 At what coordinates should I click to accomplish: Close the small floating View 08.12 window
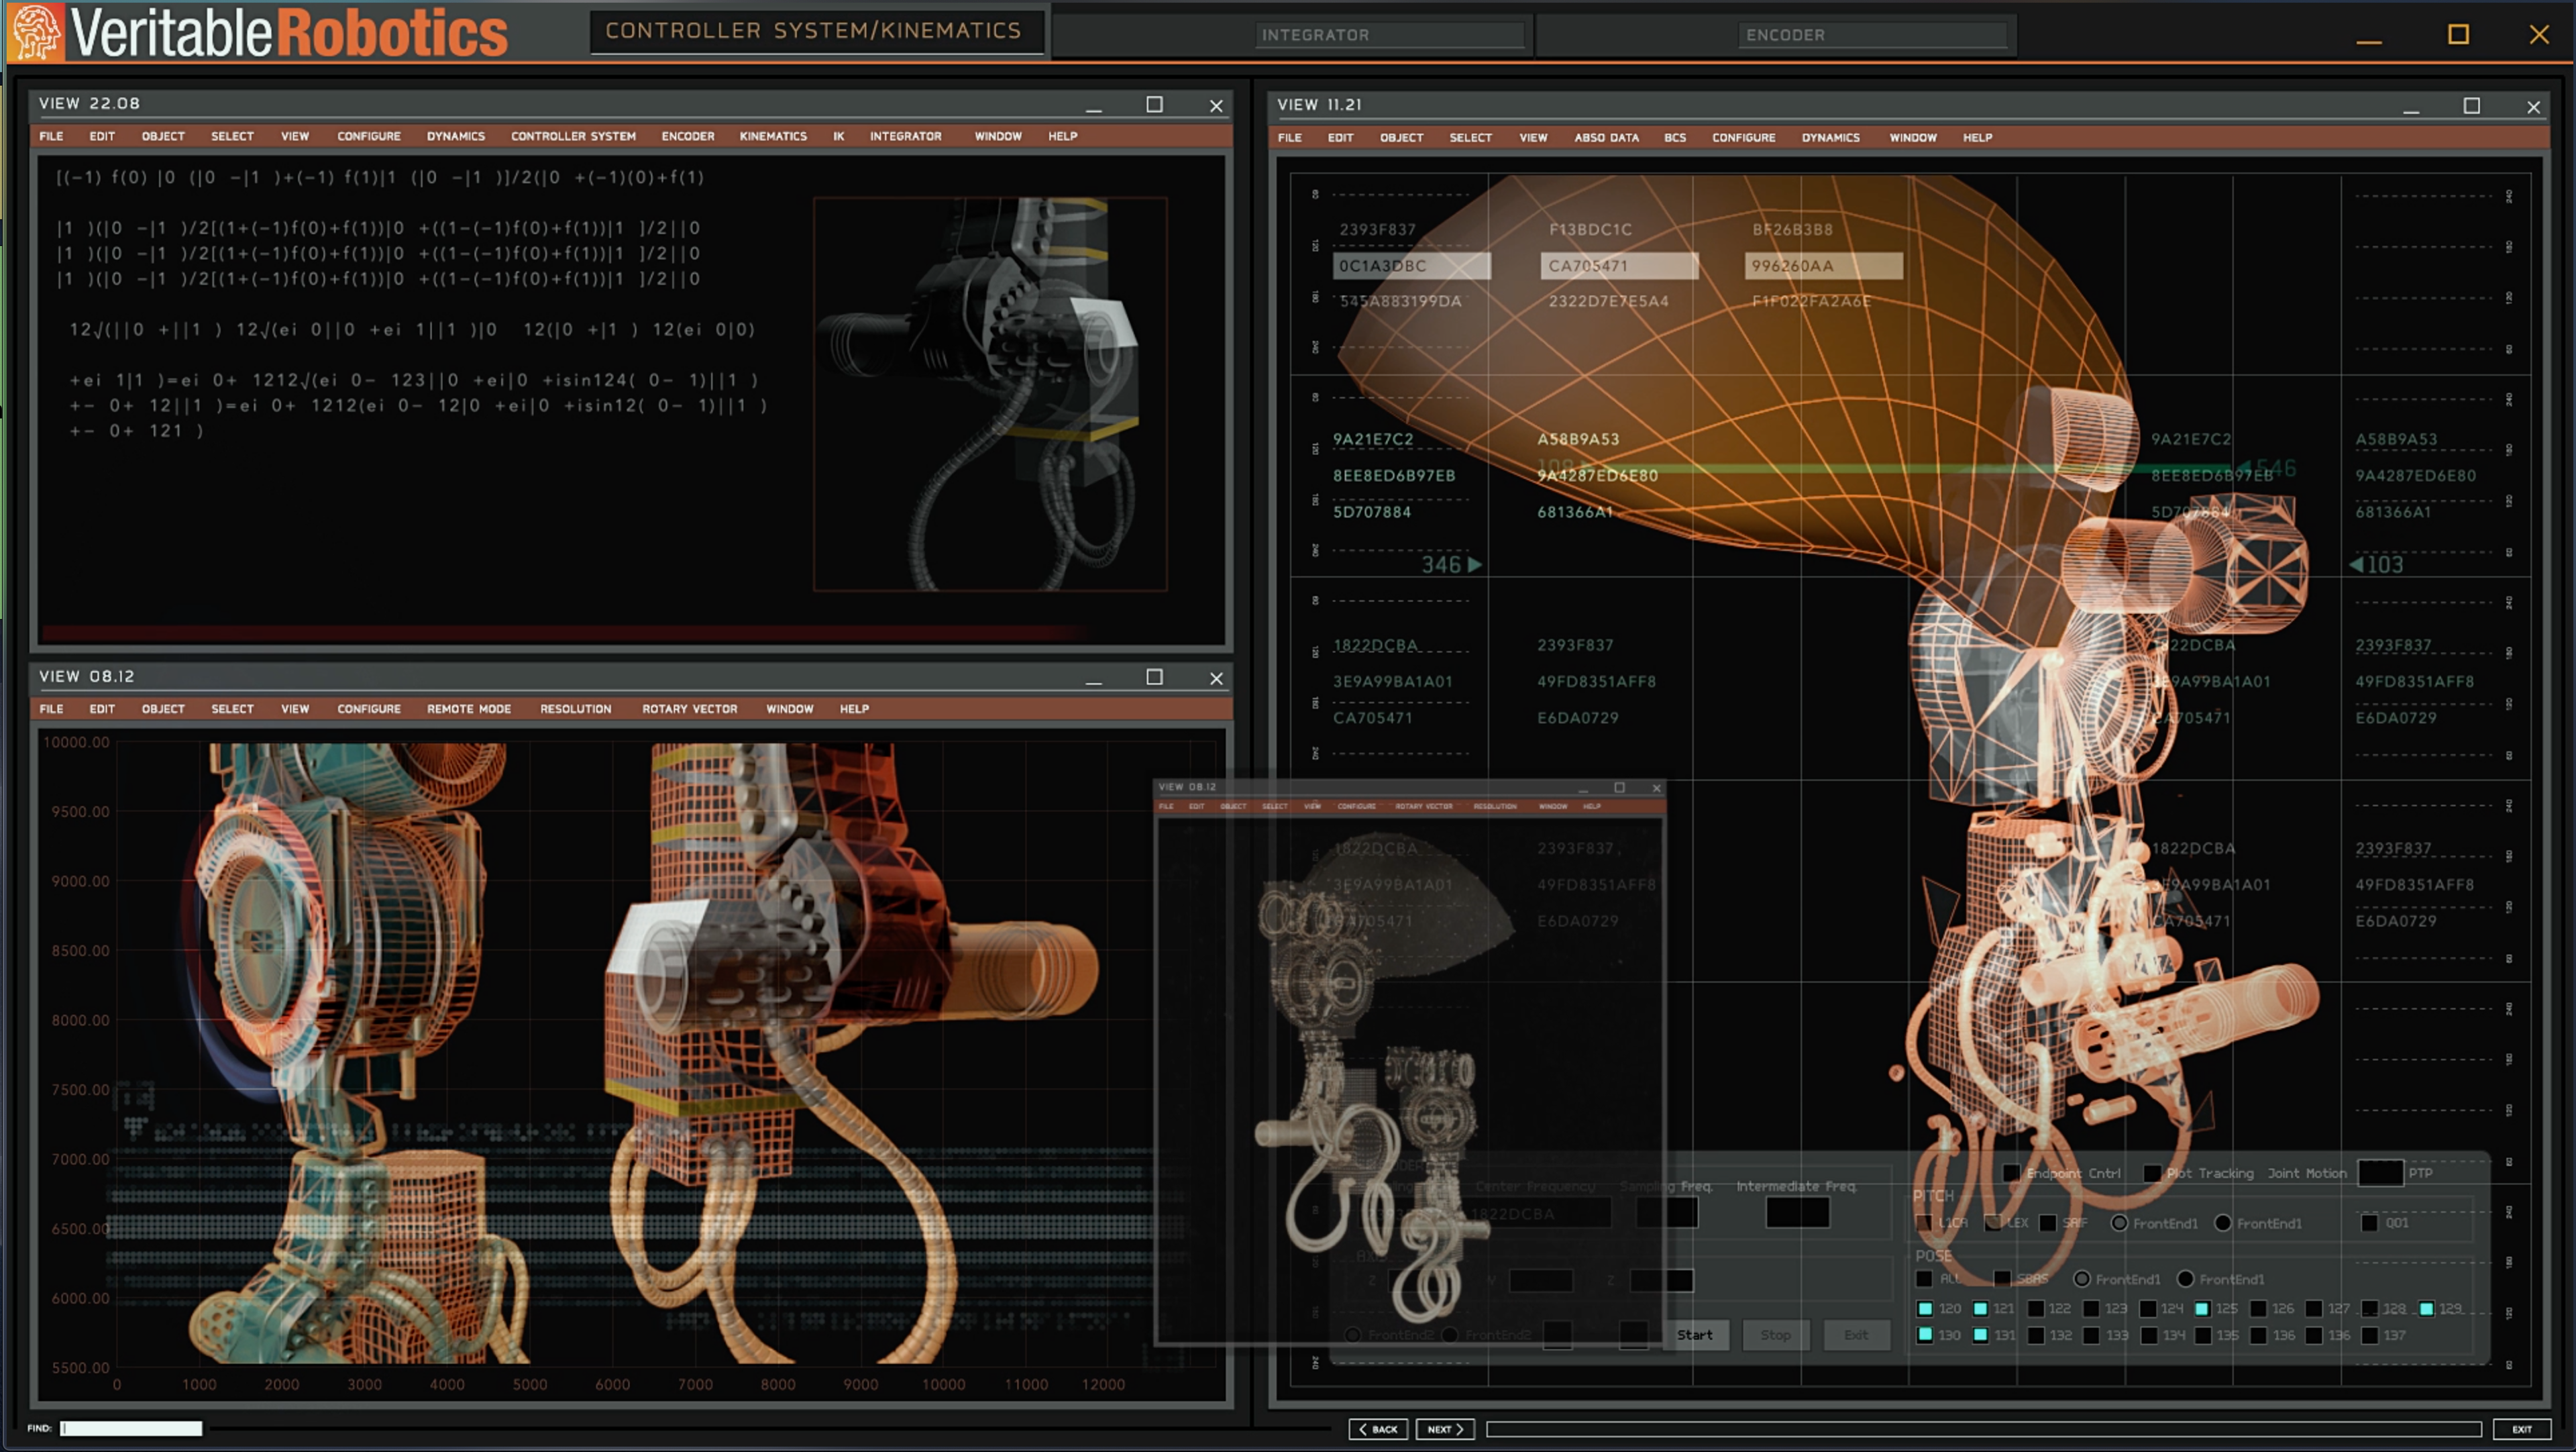(1656, 788)
